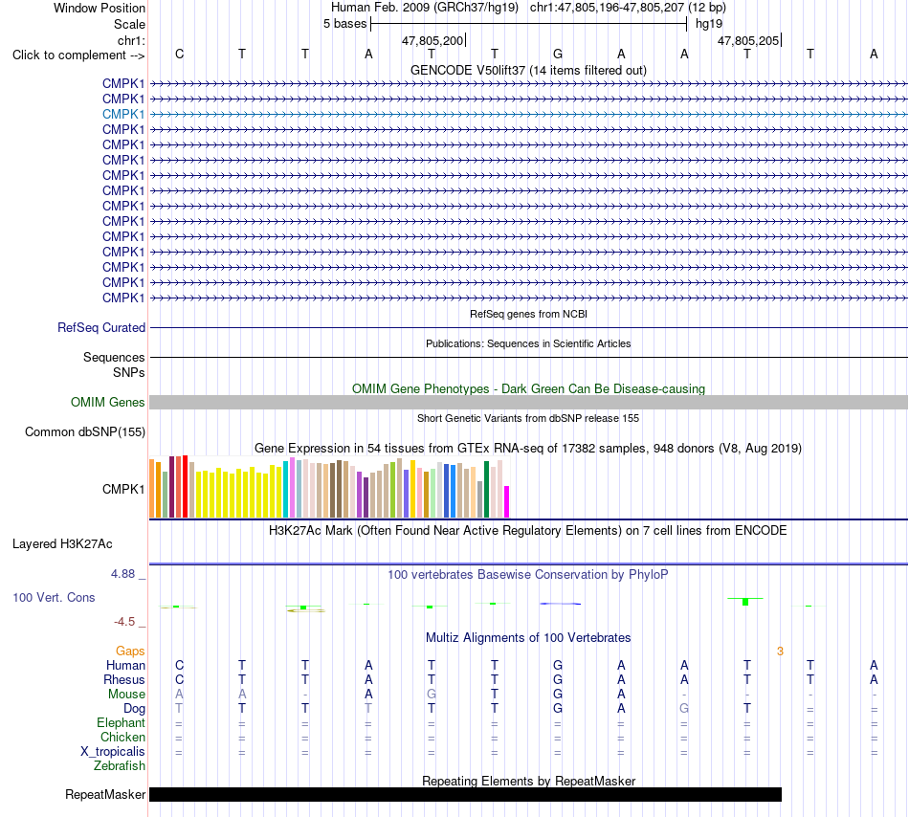Open "Publications: Sequences in Scientific Articles" title
Viewport: 909px width, 817px height.
coord(528,343)
